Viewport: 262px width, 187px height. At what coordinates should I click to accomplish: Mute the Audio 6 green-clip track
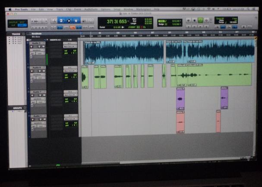click(44, 71)
